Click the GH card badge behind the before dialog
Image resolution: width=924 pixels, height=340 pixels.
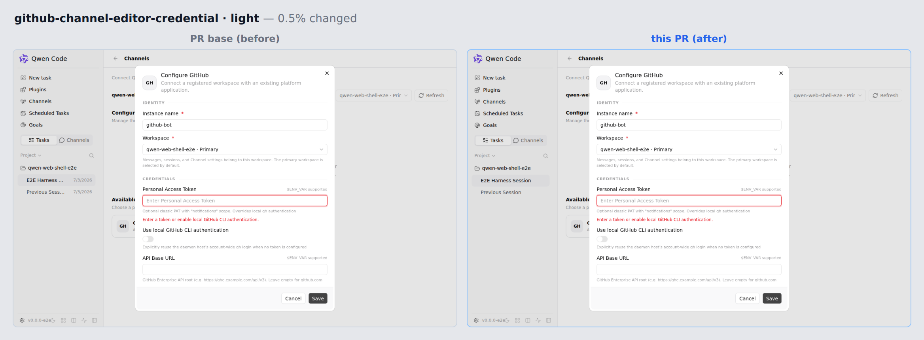(123, 226)
